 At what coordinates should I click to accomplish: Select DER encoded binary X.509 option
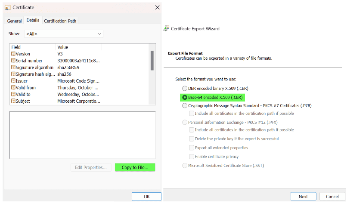185,89
